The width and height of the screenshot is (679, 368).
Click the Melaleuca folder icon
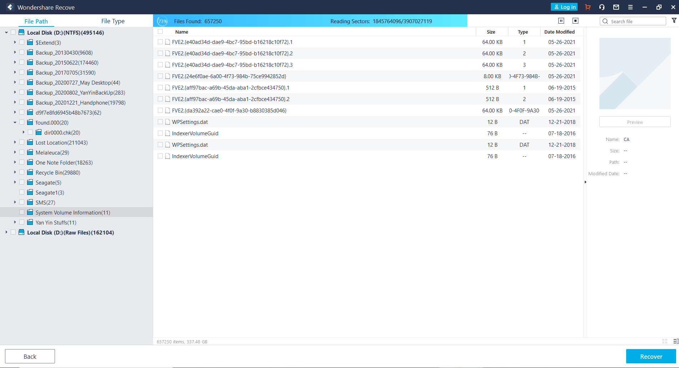30,152
